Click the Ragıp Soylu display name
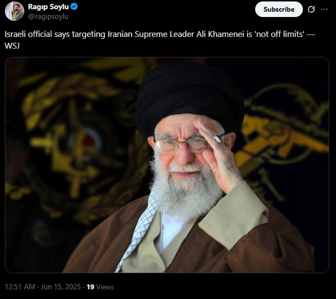Image resolution: width=336 pixels, height=299 pixels. 48,7
